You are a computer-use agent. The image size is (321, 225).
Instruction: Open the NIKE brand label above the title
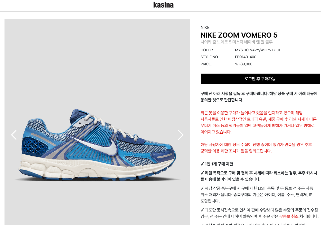[x=205, y=27]
